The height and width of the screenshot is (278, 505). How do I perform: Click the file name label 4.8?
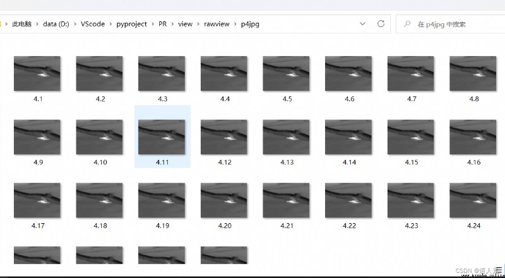474,99
